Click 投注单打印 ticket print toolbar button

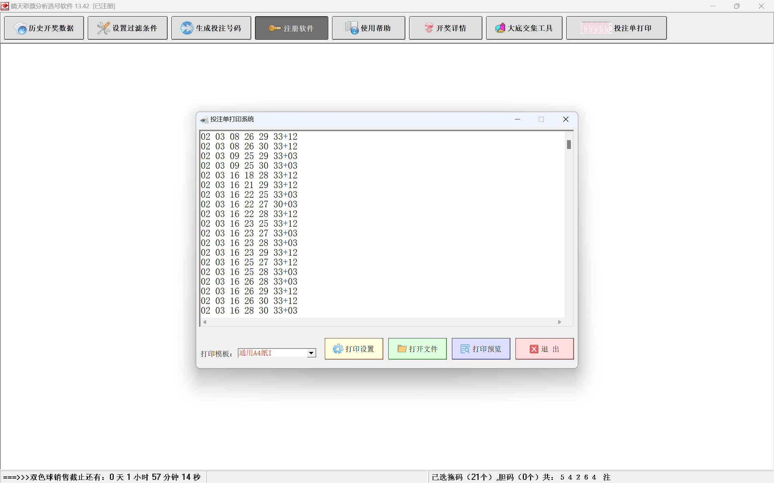tap(616, 28)
